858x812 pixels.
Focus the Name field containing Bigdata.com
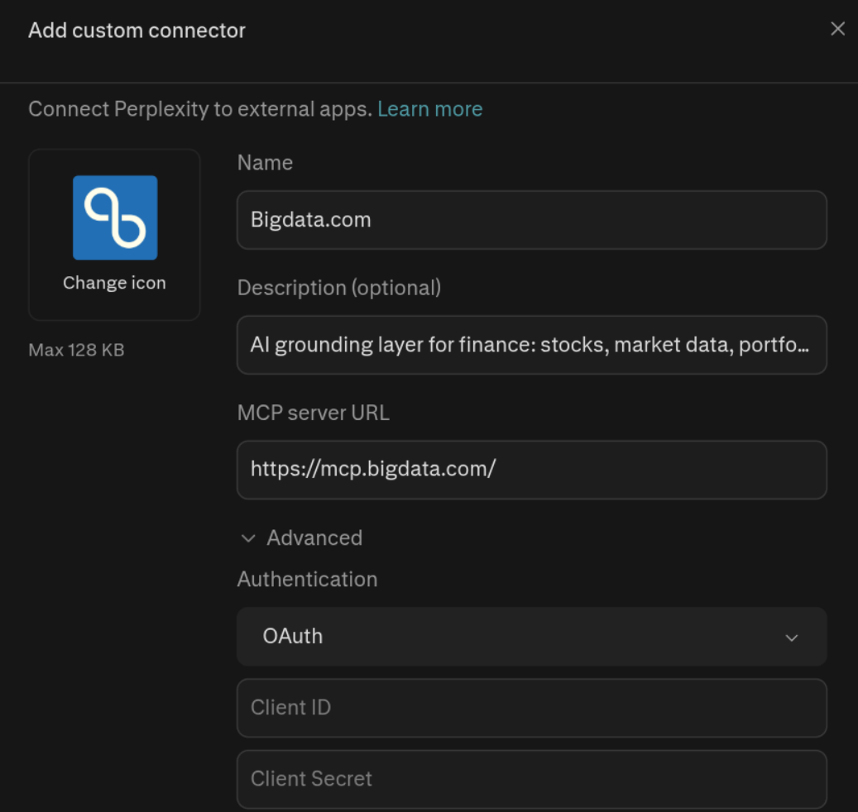[531, 220]
